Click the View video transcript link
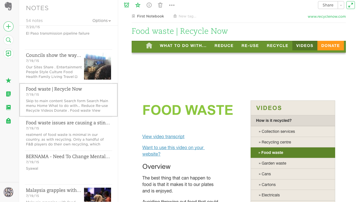358x202 pixels. coord(163,136)
